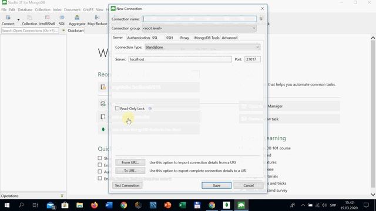Switch to the SSL tab
The image size is (376, 211).
click(155, 38)
